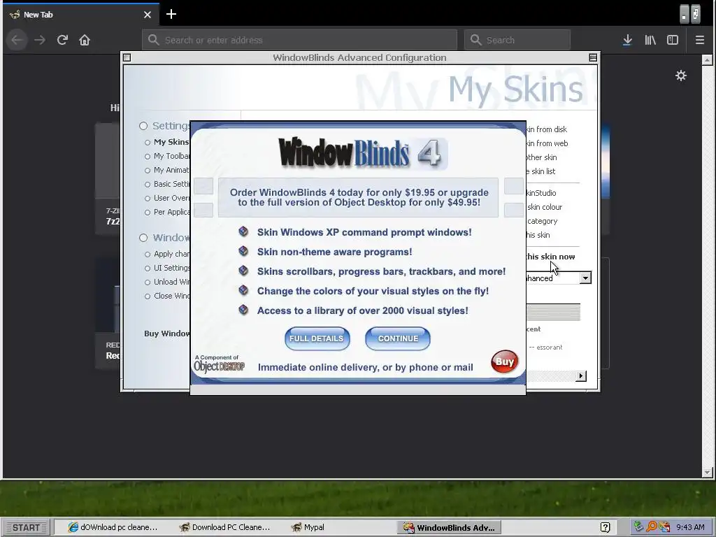Image resolution: width=716 pixels, height=537 pixels.
Task: Focus the browser Search box
Action: point(517,40)
